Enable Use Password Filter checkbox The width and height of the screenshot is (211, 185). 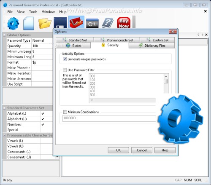point(65,70)
